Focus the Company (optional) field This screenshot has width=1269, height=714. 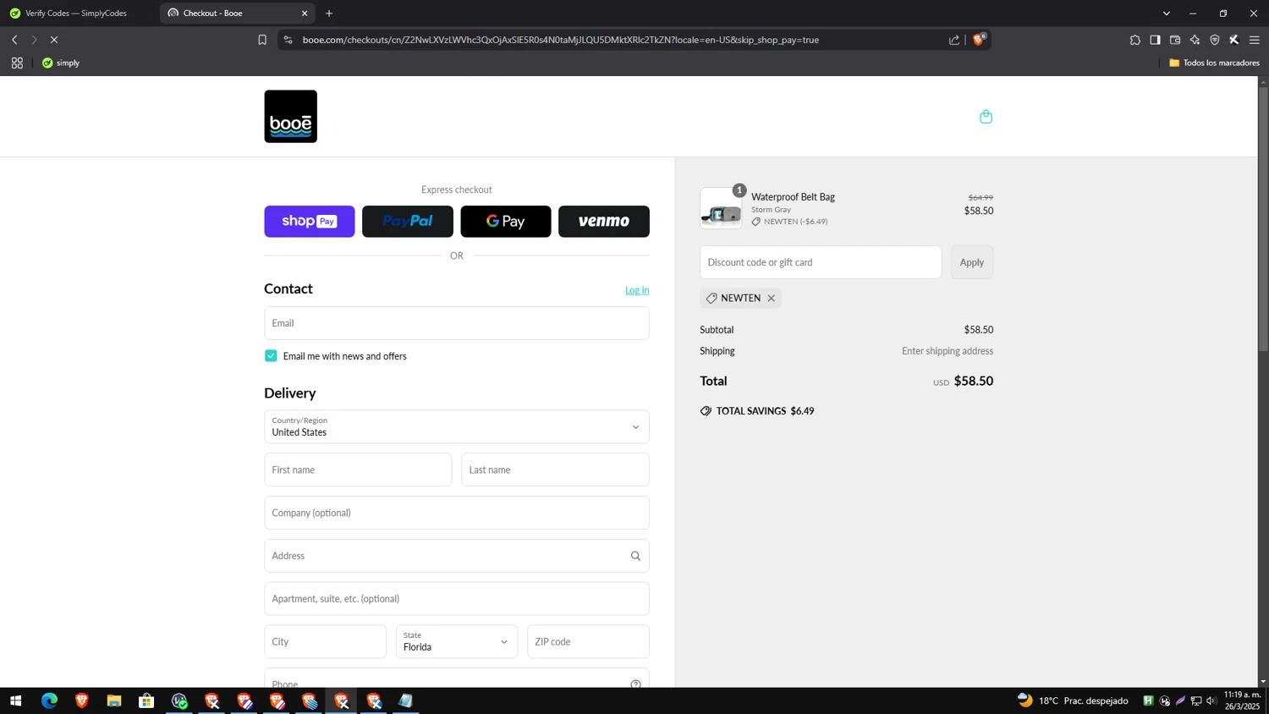[457, 513]
